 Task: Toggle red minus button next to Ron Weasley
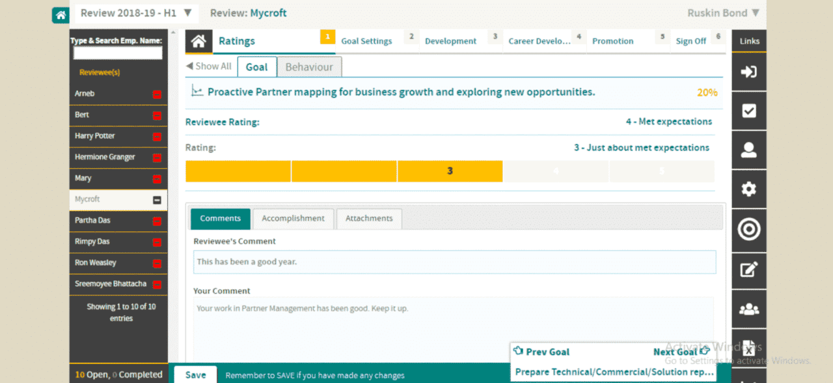(157, 264)
